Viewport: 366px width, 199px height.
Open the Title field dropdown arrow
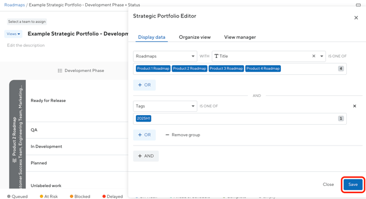click(x=322, y=56)
